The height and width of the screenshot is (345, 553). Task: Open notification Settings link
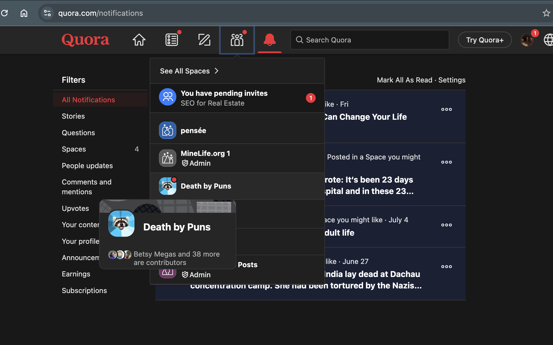pos(452,80)
